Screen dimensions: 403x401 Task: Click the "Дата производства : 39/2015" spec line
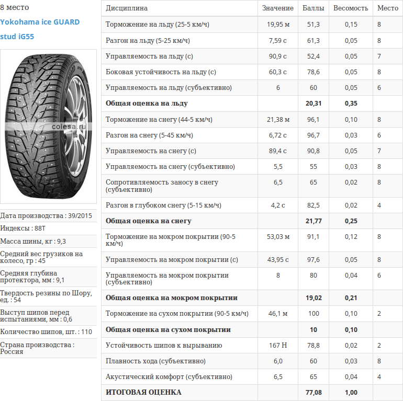pos(46,215)
